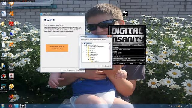Select the Banished game desktop icon
This screenshot has width=192, height=108.
[11, 87]
